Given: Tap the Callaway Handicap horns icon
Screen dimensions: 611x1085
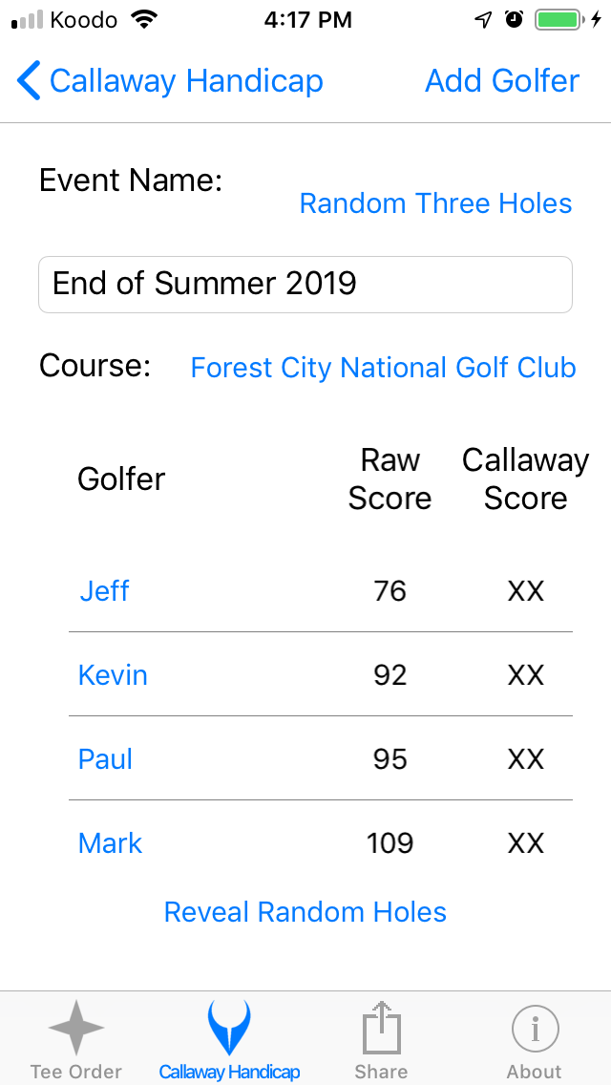Looking at the screenshot, I should (x=228, y=1028).
